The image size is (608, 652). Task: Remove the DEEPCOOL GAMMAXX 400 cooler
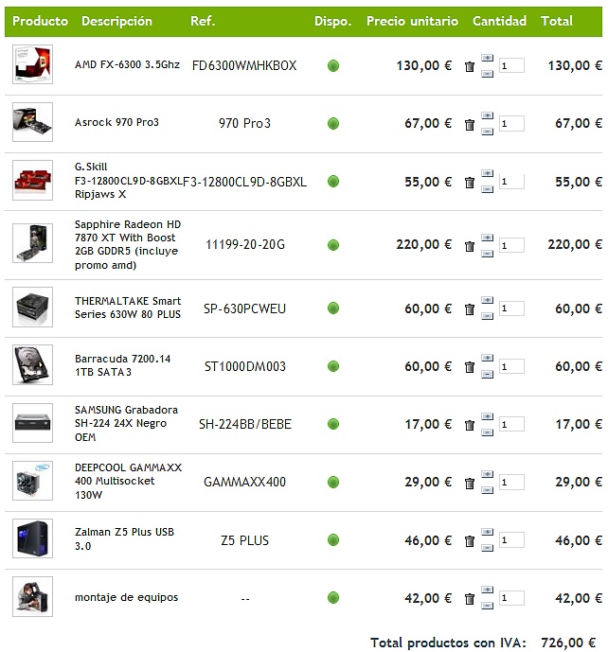(x=470, y=484)
